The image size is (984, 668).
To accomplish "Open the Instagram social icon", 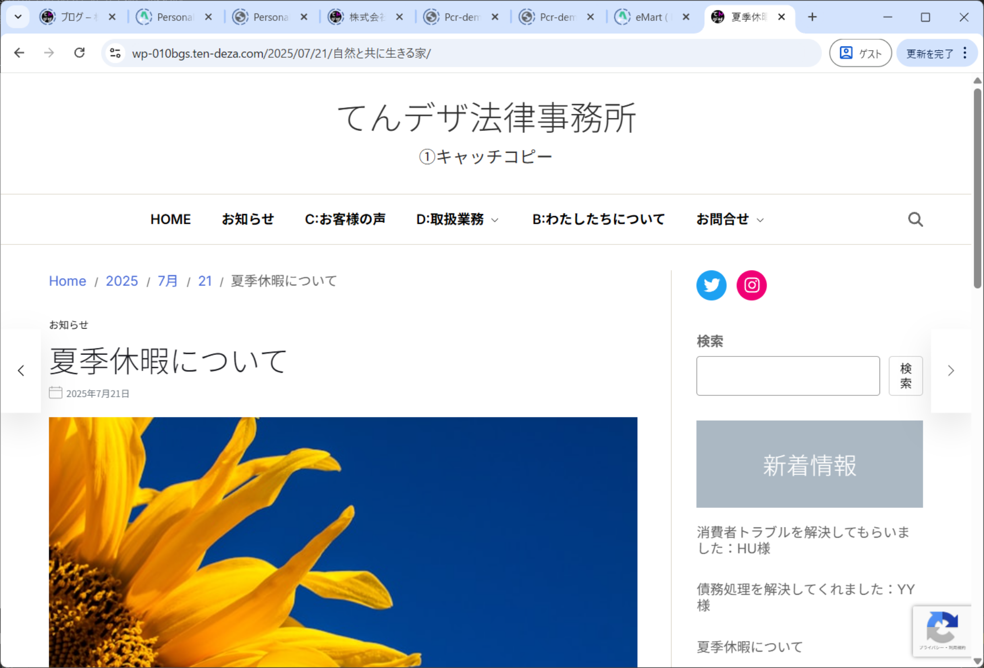I will click(x=751, y=285).
